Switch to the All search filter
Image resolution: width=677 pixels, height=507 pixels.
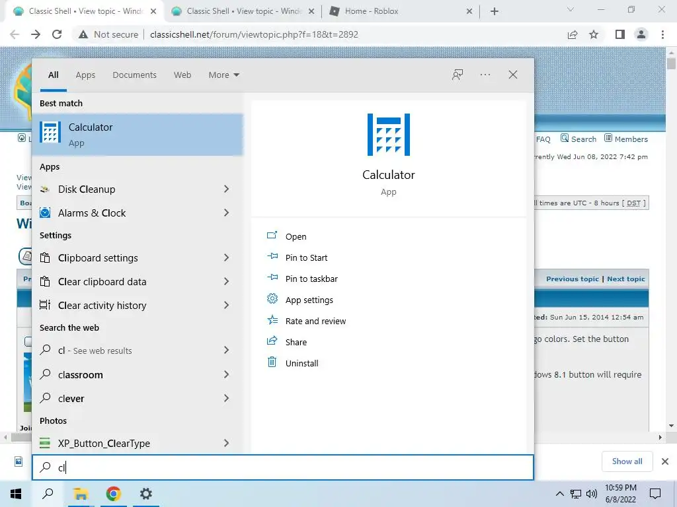click(x=54, y=75)
